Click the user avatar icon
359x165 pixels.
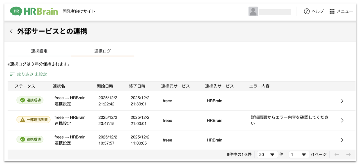point(253,11)
